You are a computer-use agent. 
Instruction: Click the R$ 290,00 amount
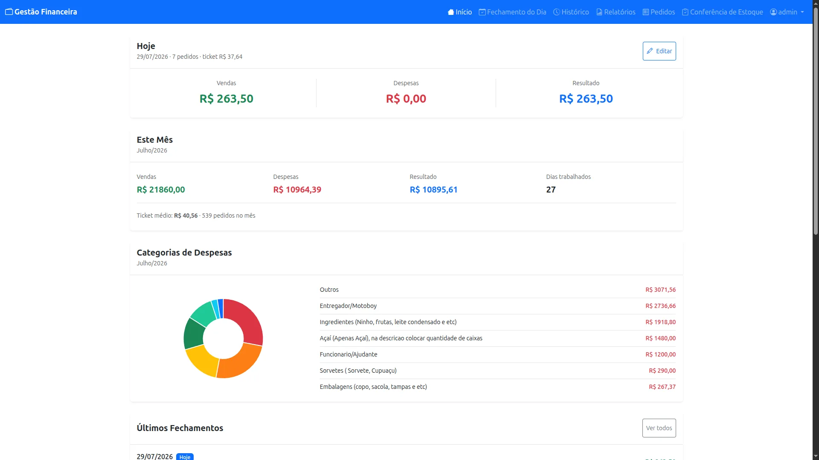(x=662, y=371)
